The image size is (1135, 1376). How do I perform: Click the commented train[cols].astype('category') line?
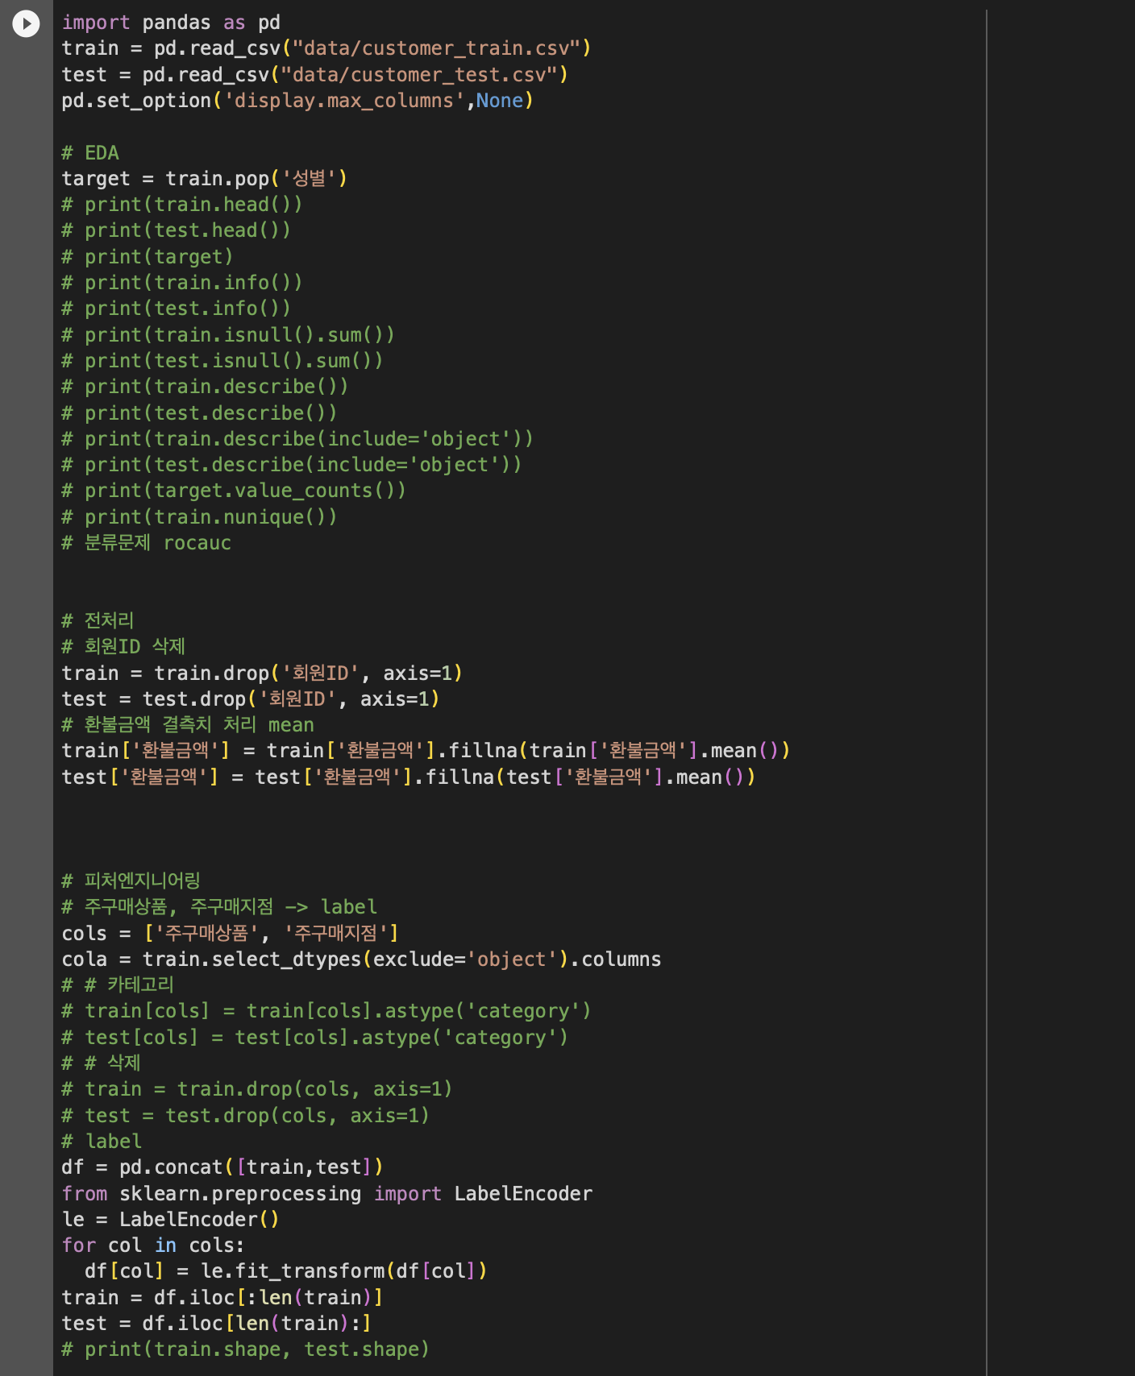click(326, 1011)
